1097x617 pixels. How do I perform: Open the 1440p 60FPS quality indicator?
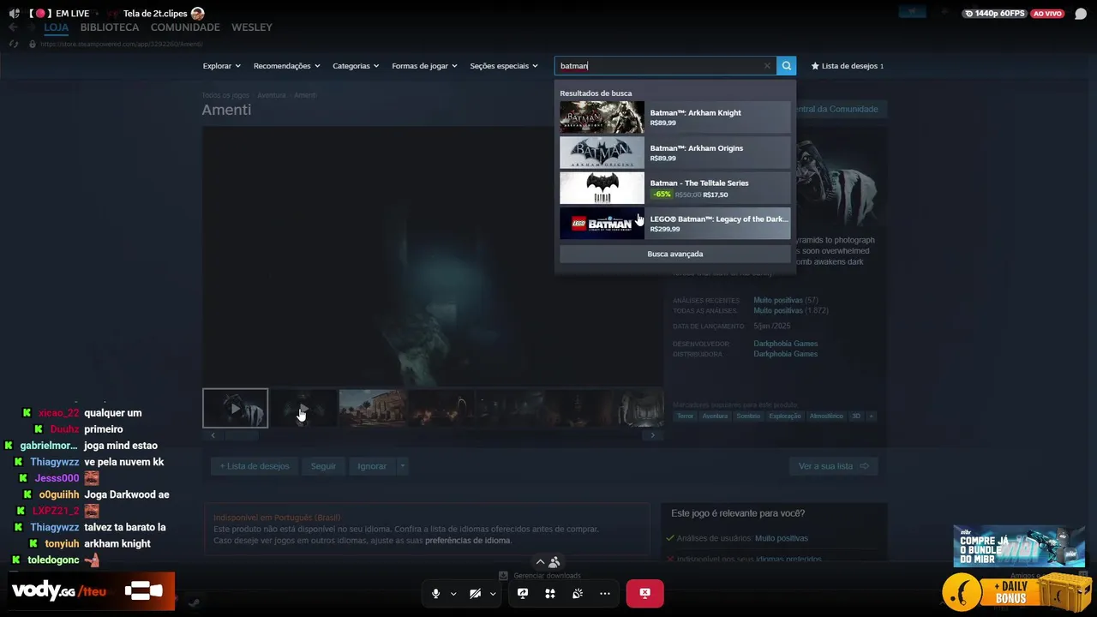pos(994,14)
